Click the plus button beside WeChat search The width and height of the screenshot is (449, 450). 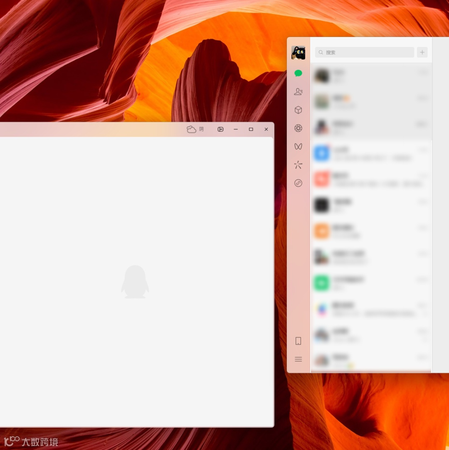pyautogui.click(x=422, y=52)
